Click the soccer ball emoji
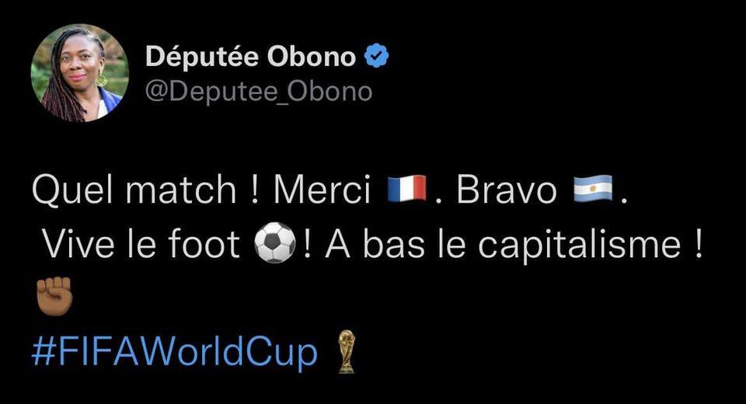 (274, 246)
